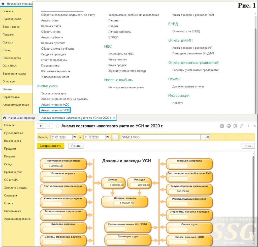258x247 pixels.
Task: Open the three-dot more options menu
Action: [248, 126]
